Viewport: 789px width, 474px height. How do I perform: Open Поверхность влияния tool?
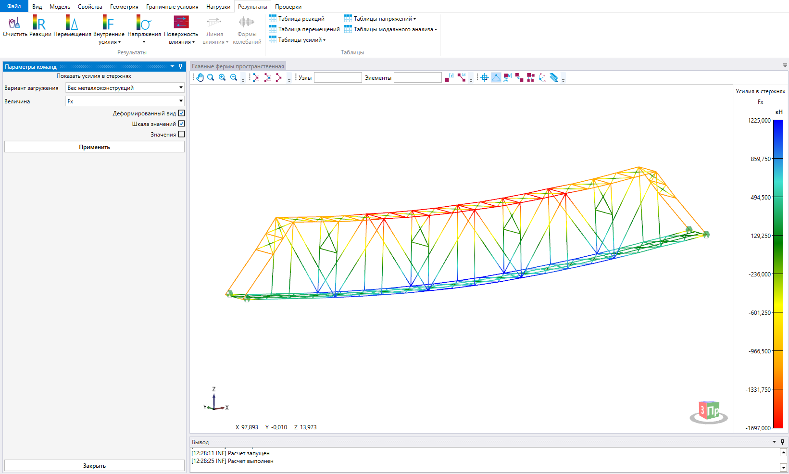[x=181, y=22]
